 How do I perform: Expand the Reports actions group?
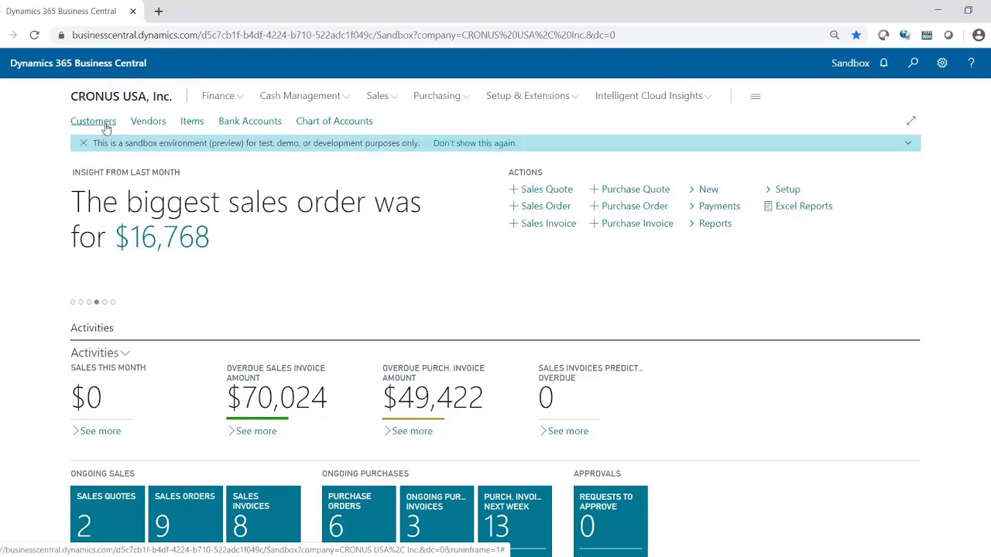(710, 223)
